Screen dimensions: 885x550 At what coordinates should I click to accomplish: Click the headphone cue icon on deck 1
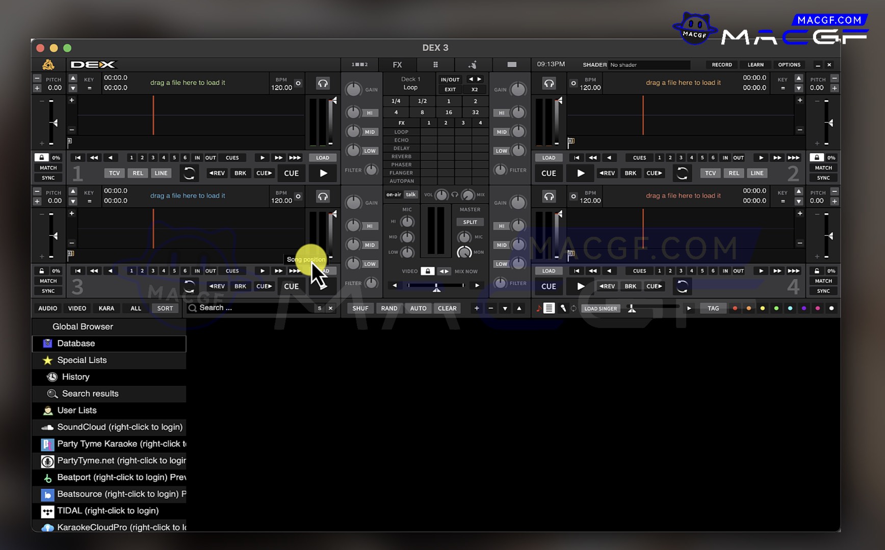[323, 84]
